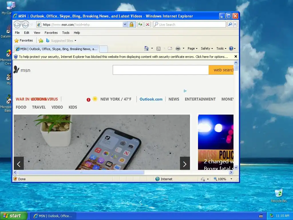Click the horizontal scrollbar thumb
This screenshot has width=293, height=220.
pyautogui.click(x=81, y=172)
